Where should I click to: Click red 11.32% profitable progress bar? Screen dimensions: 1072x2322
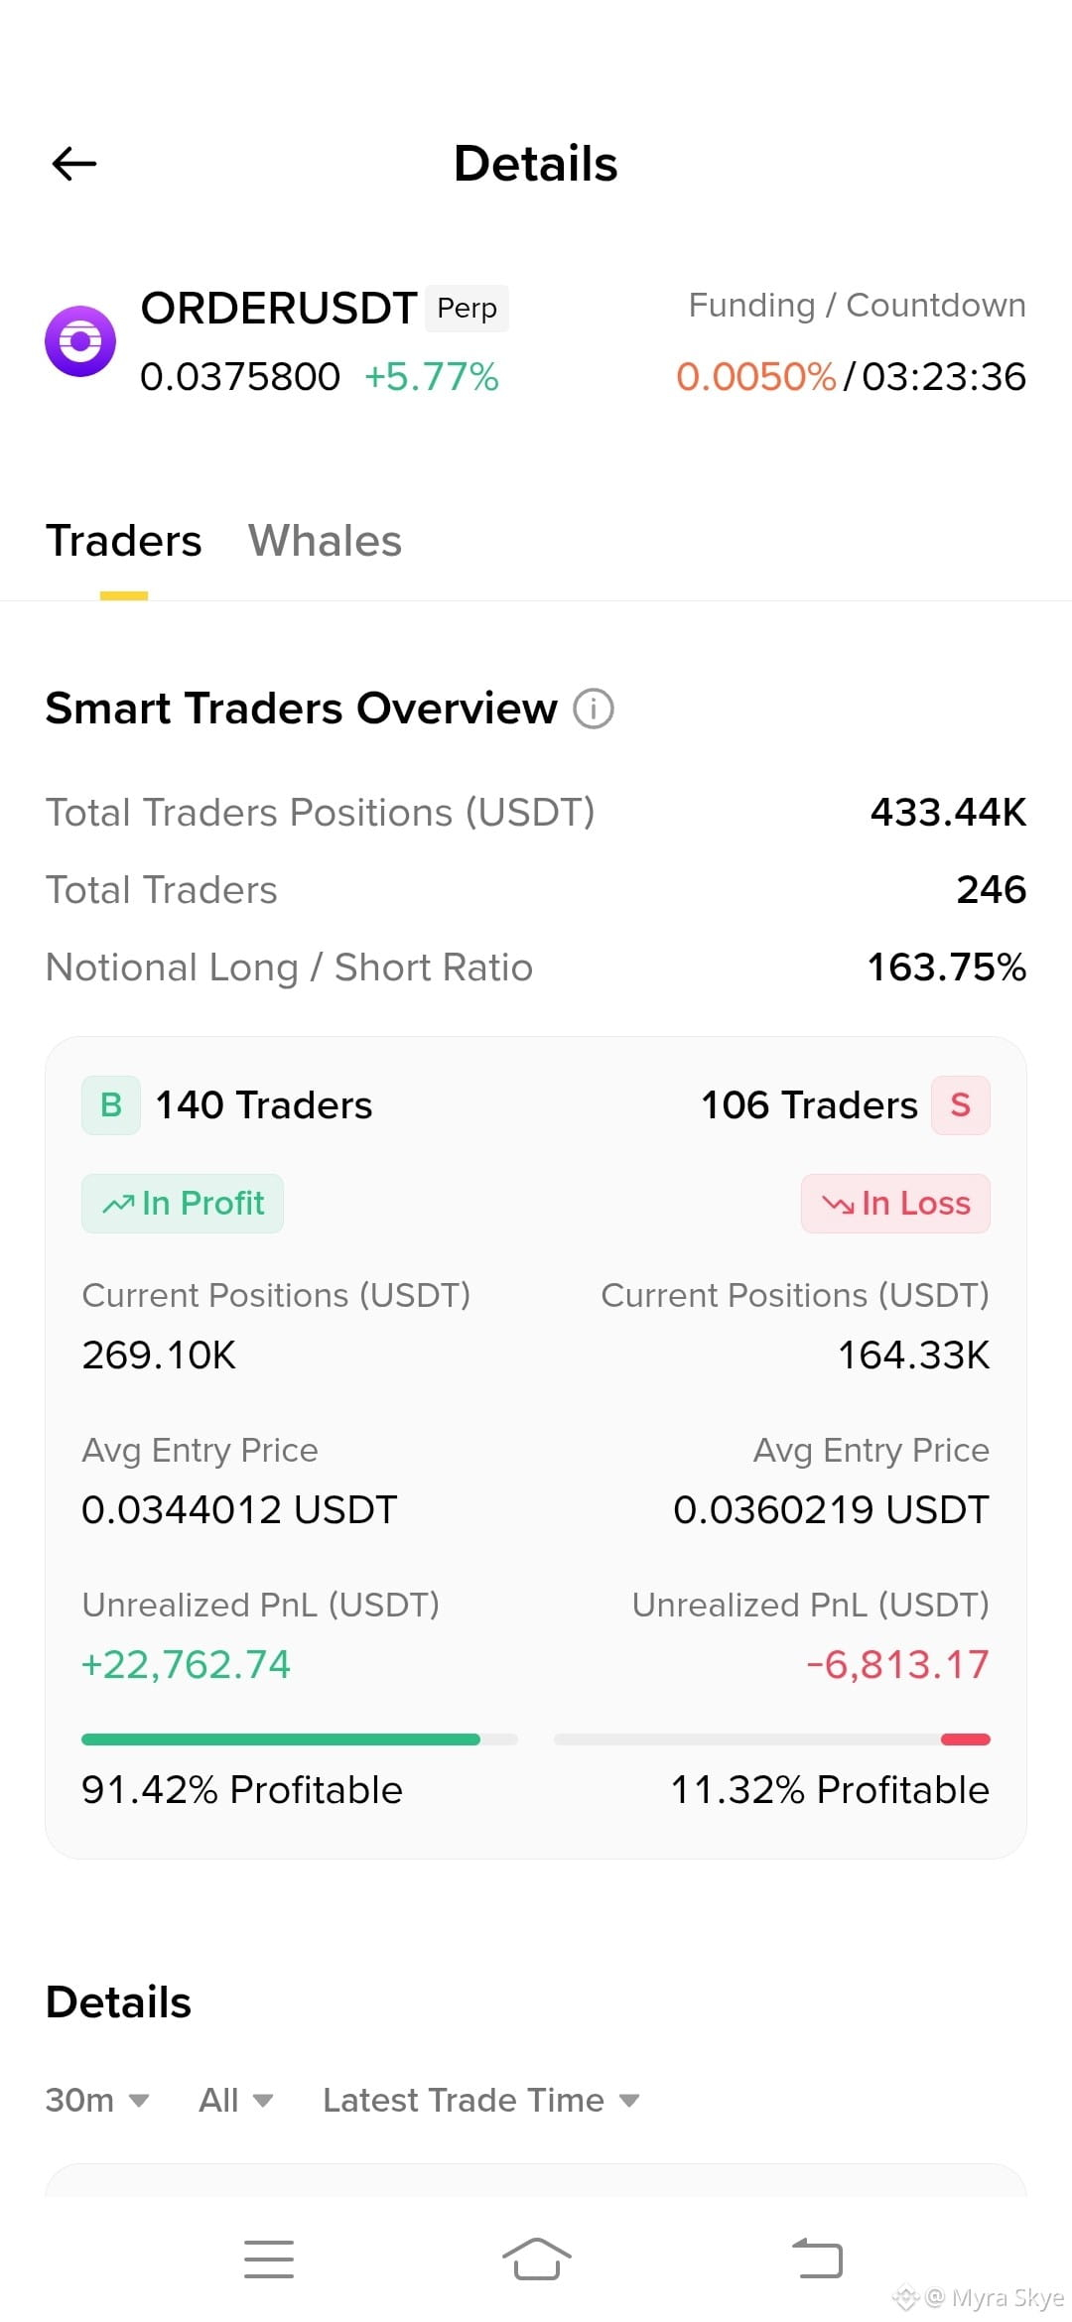[x=772, y=1739]
